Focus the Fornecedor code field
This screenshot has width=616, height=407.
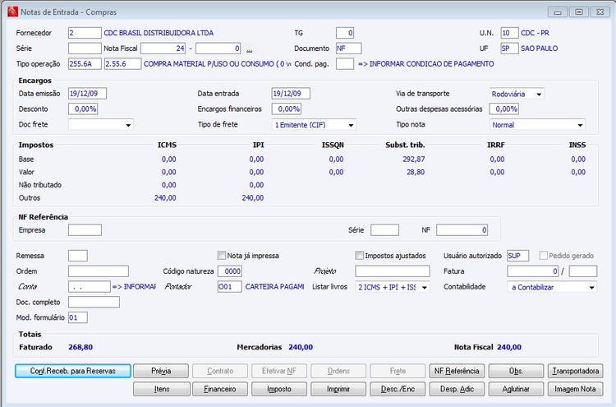[x=85, y=33]
